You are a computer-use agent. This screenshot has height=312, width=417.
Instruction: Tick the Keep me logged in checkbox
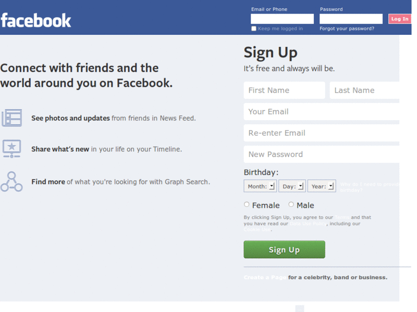tap(254, 29)
